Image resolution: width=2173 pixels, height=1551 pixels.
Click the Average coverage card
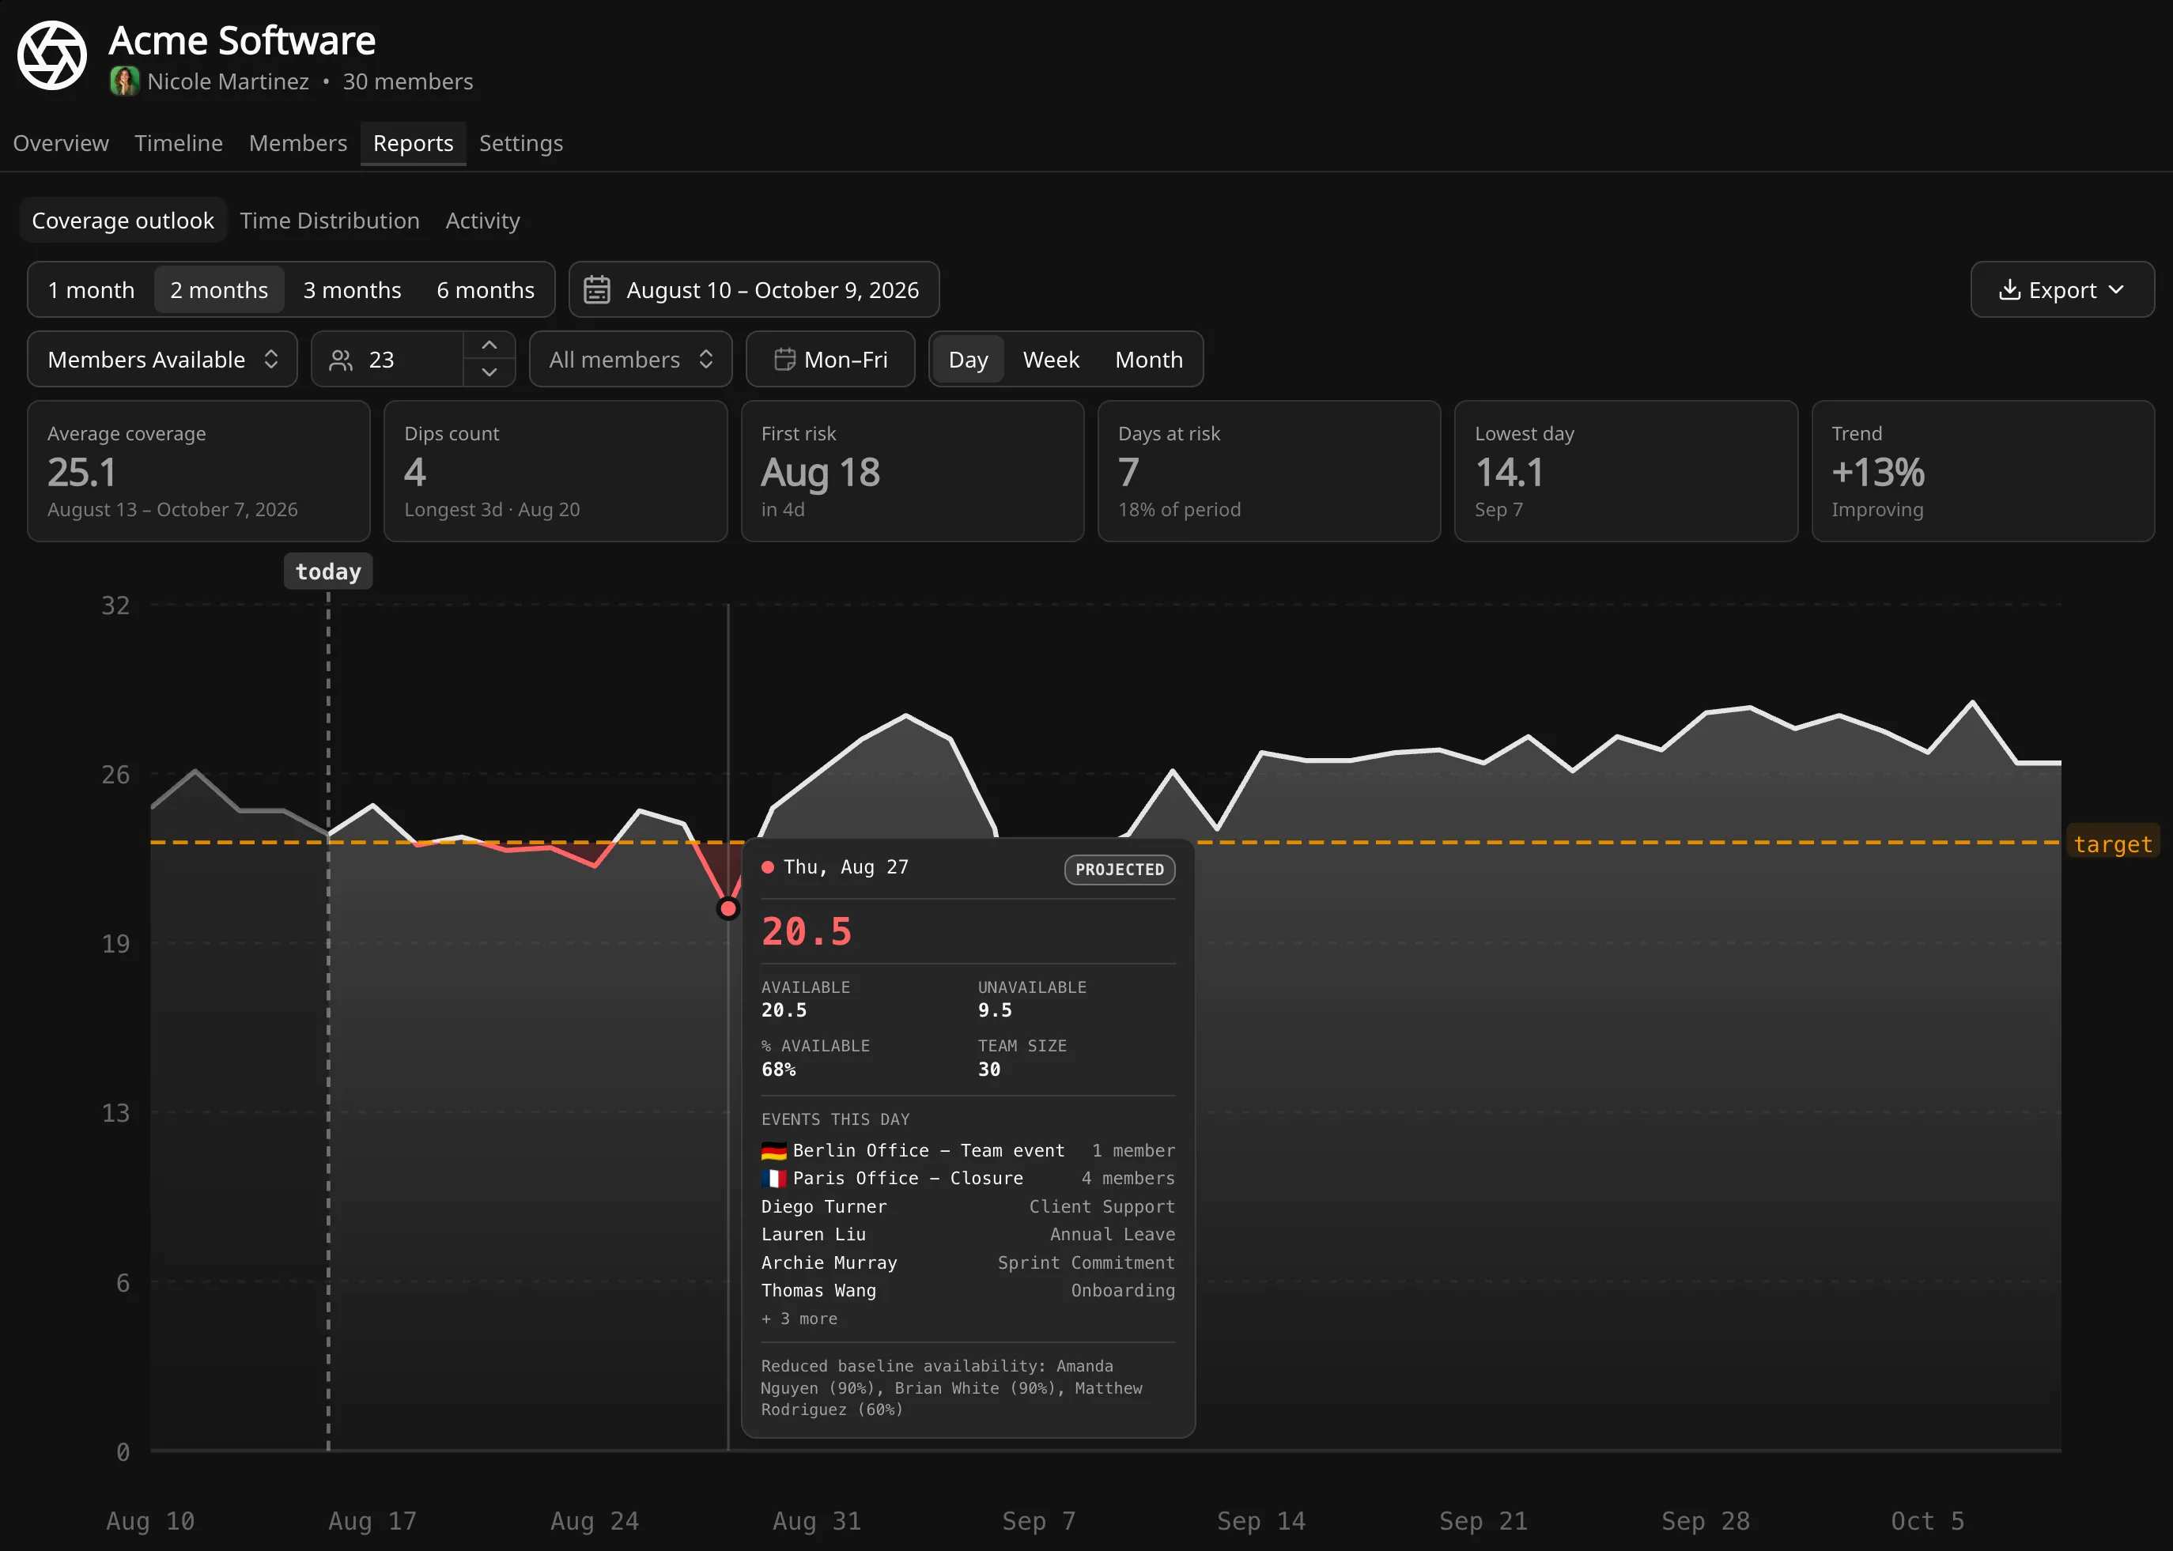tap(198, 471)
